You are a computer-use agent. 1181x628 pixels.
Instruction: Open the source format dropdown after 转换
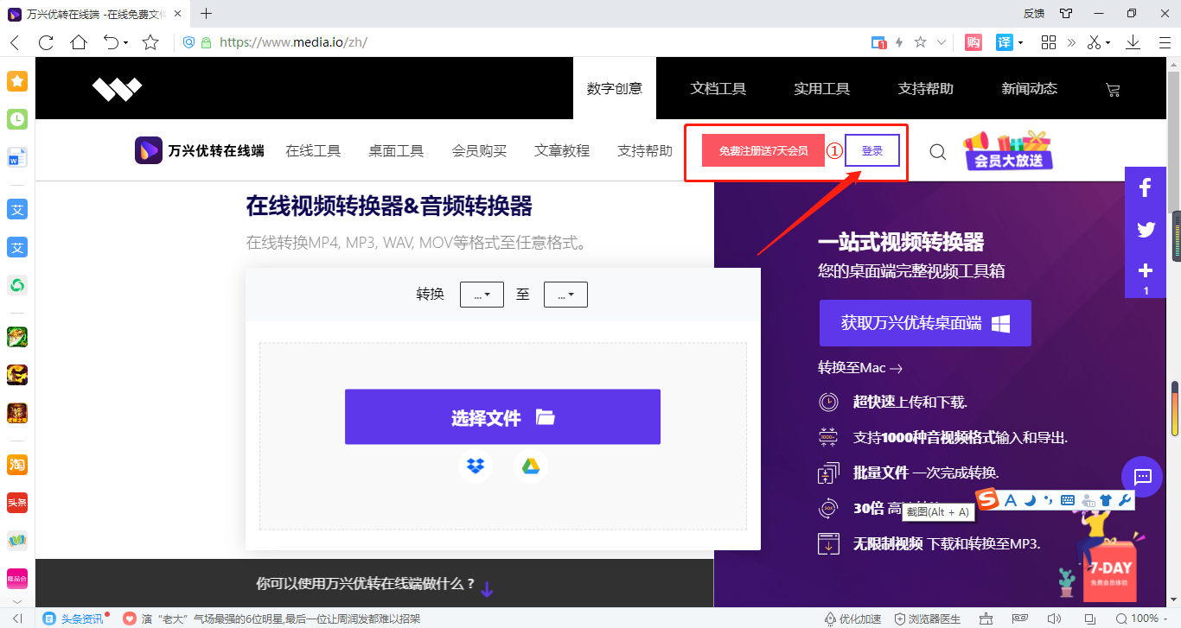(481, 294)
